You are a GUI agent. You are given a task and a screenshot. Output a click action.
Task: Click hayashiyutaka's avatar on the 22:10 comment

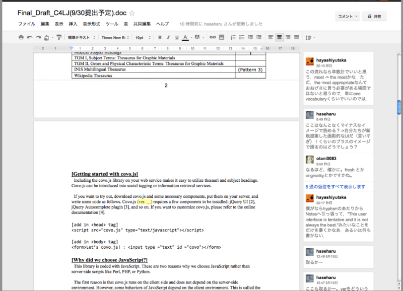coord(310,61)
